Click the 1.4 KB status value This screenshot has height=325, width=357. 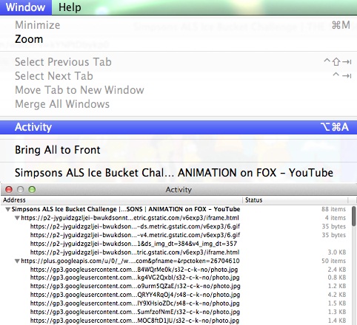pos(337,321)
